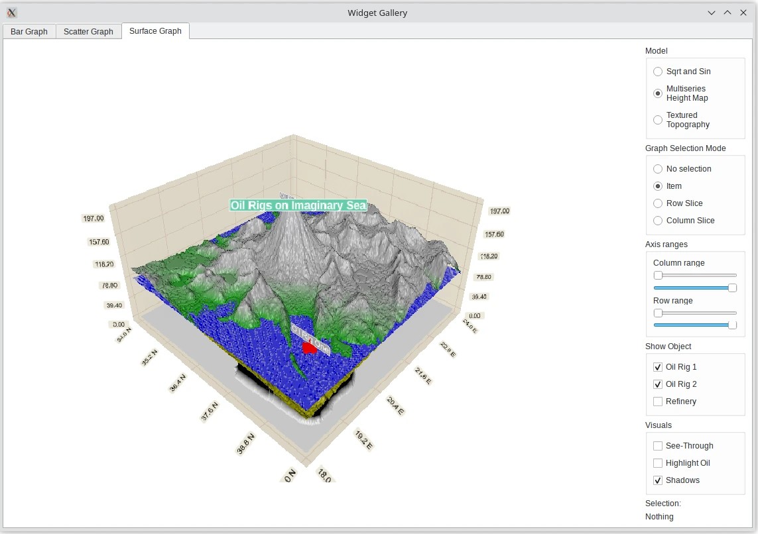Choose the Textured Topography model
The height and width of the screenshot is (534, 758).
click(658, 120)
